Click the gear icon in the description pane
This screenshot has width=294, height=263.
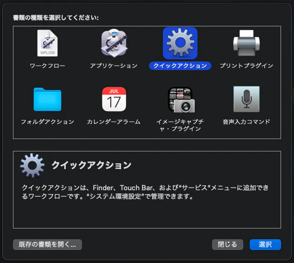click(32, 165)
